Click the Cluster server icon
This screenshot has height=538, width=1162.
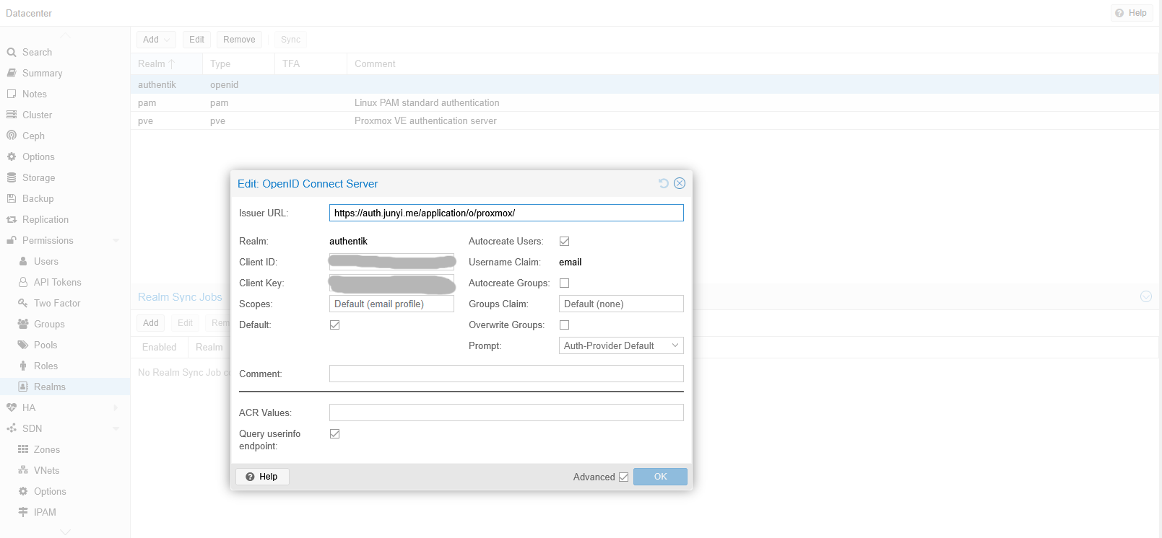12,115
